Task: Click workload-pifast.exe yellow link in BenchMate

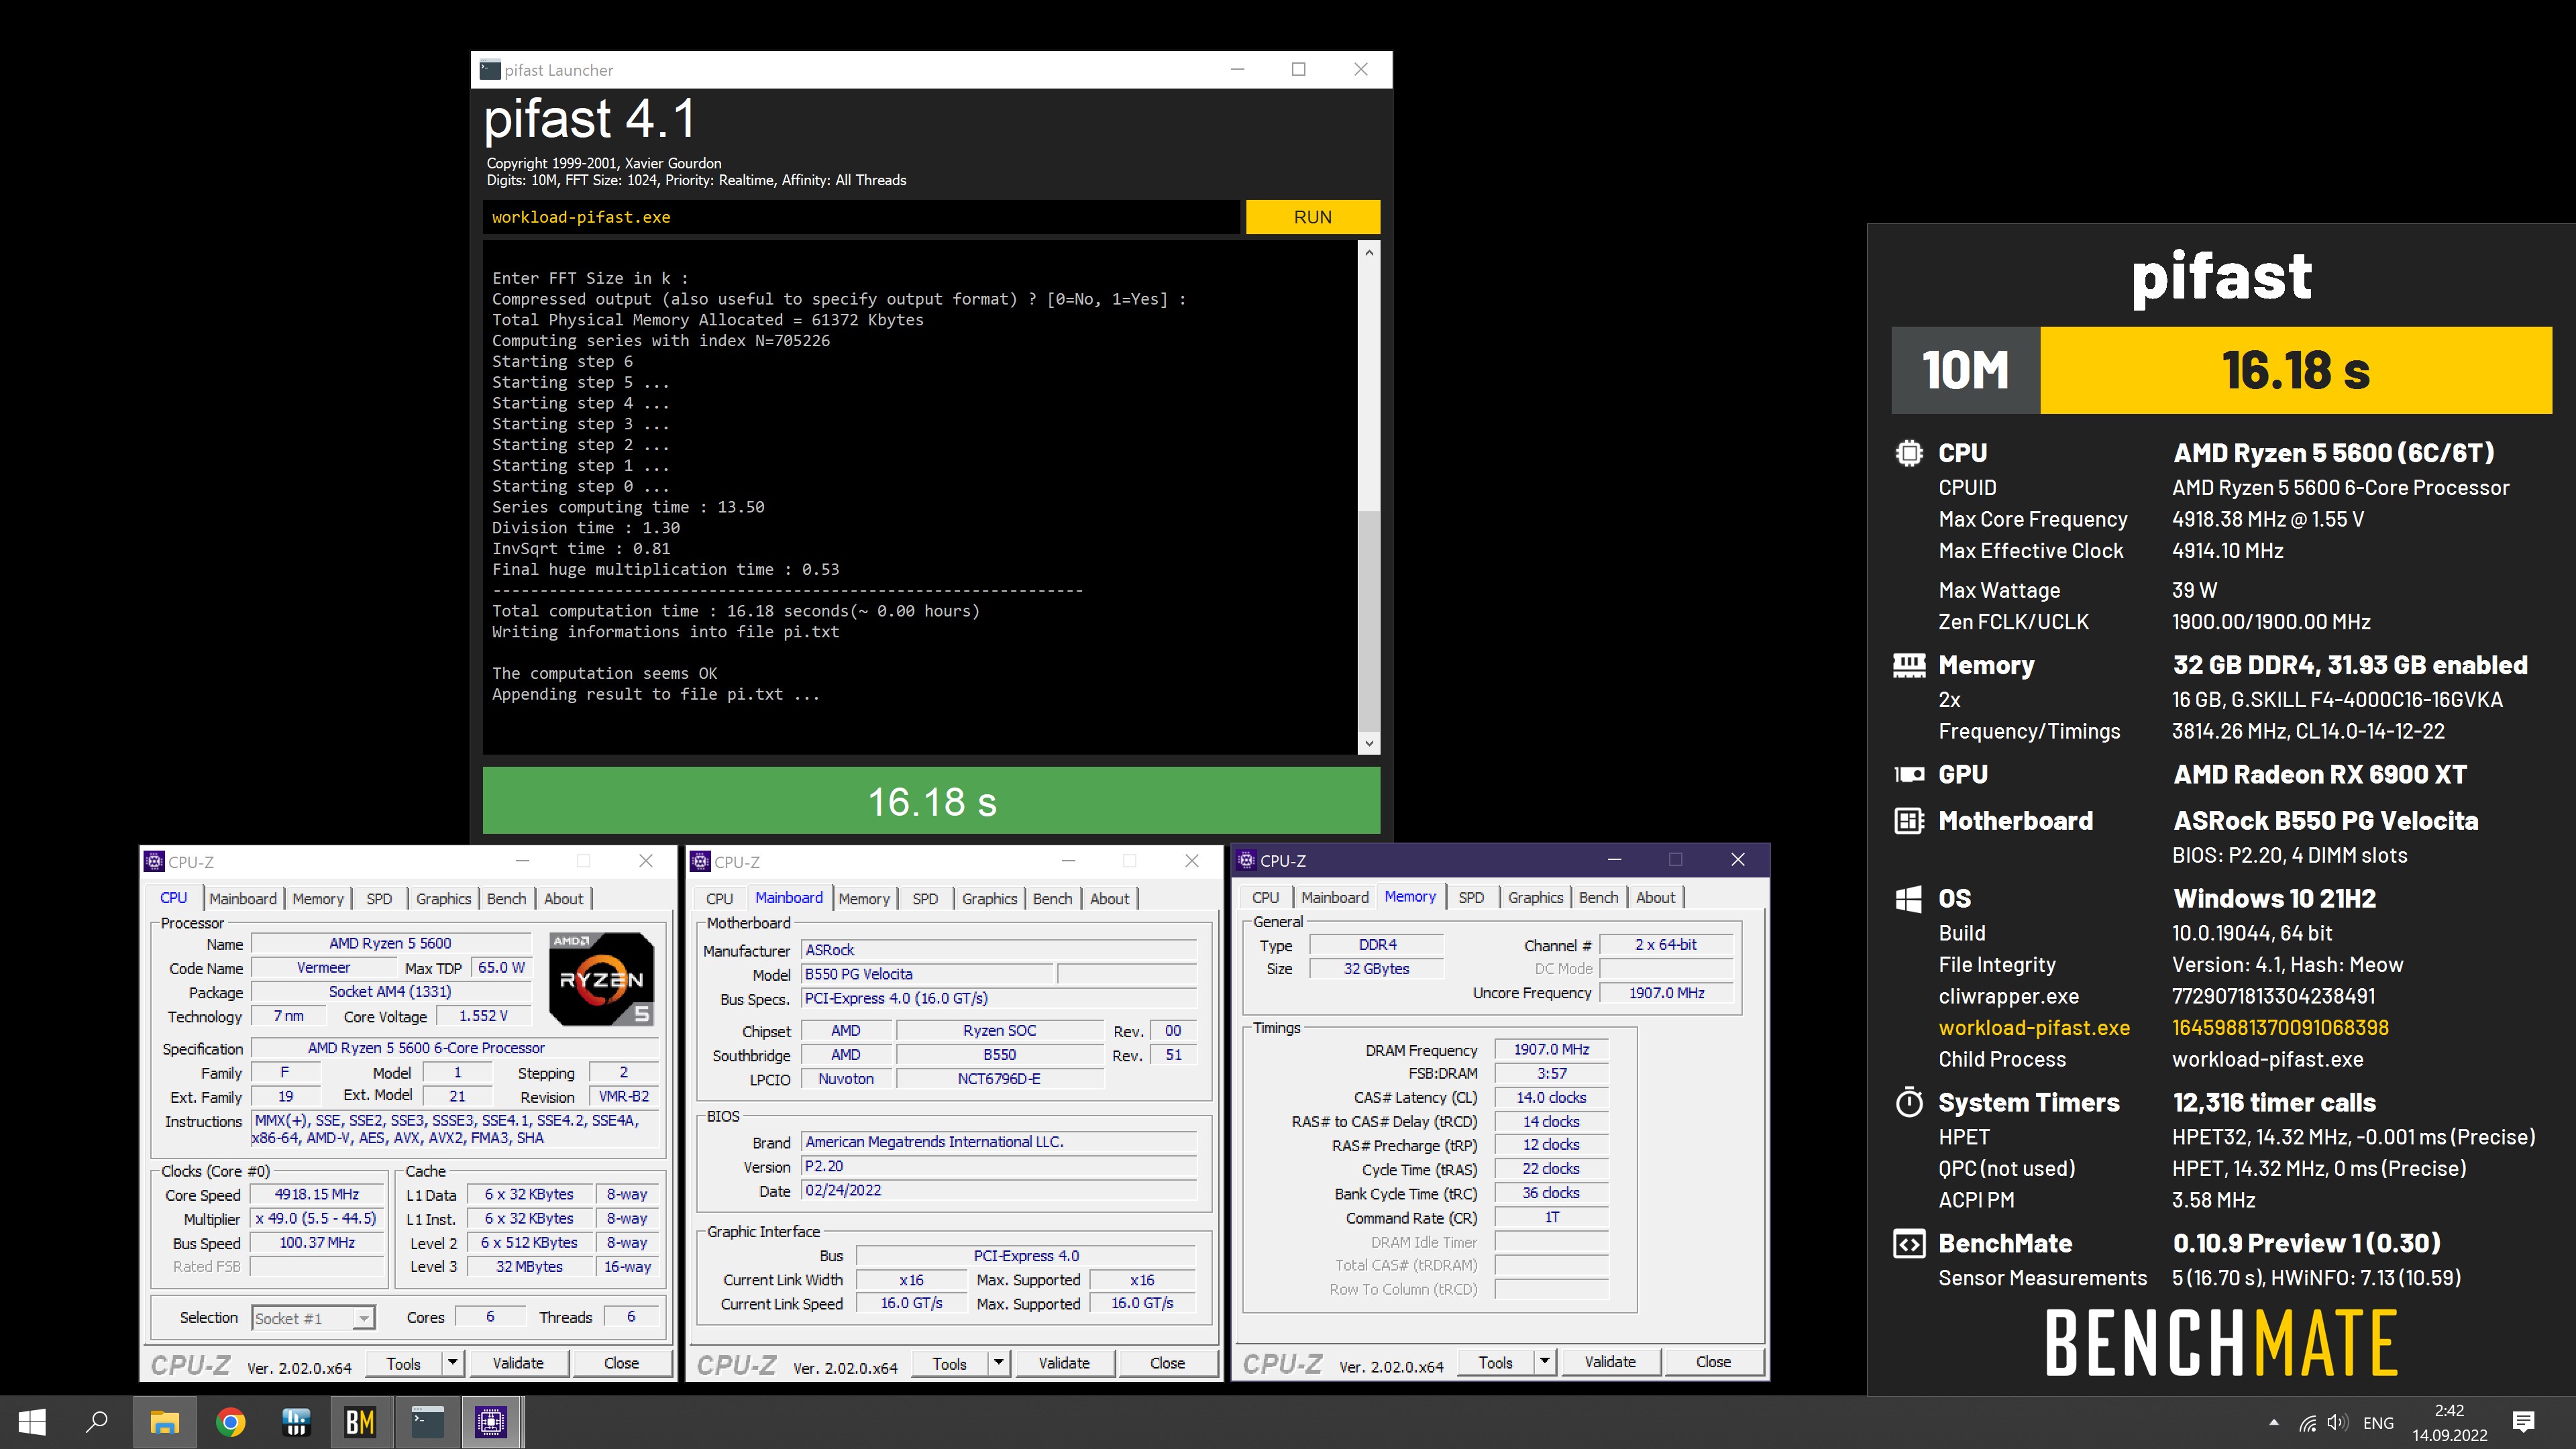Action: (2034, 1028)
